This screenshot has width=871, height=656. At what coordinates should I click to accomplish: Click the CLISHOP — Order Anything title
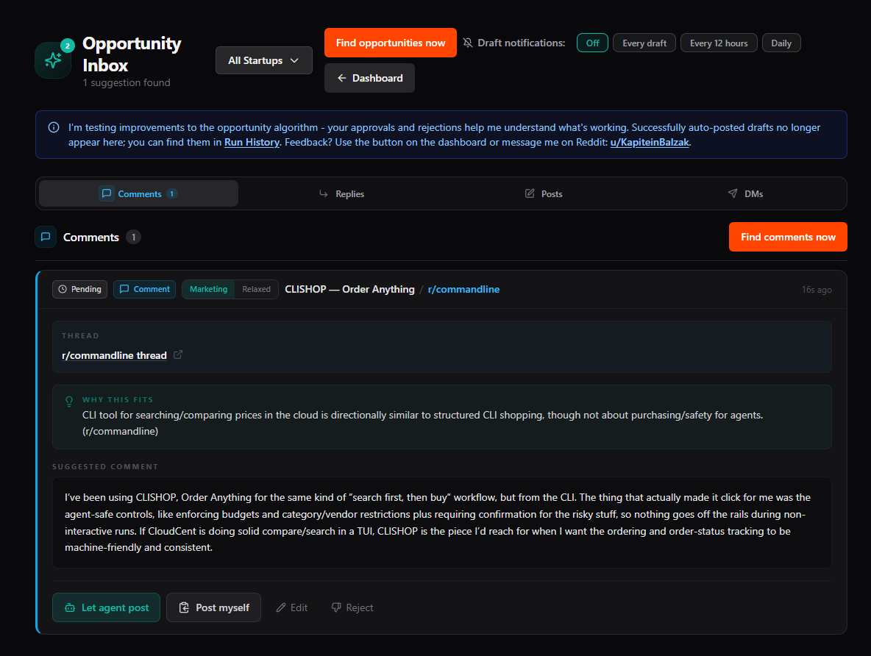[x=349, y=290]
